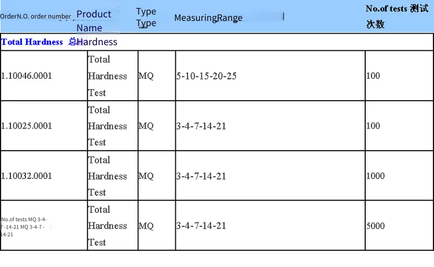Select order number 1.10025.0001

(27, 126)
